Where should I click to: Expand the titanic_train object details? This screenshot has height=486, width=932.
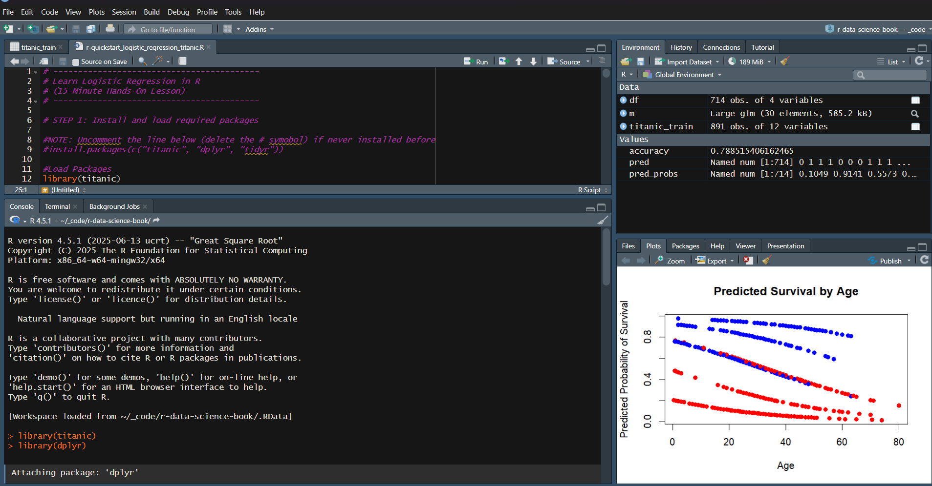pyautogui.click(x=623, y=126)
